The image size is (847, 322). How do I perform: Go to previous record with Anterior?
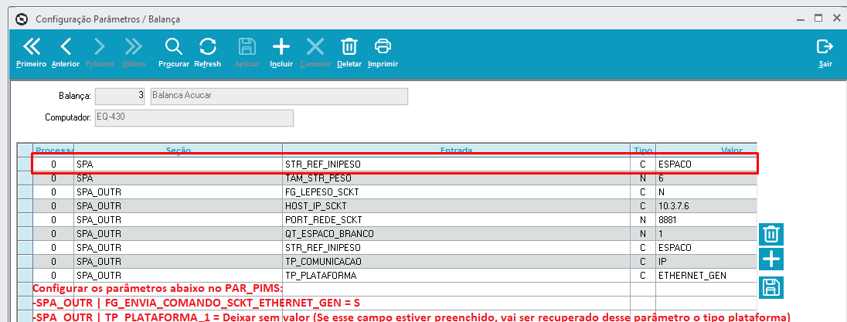coord(66,53)
